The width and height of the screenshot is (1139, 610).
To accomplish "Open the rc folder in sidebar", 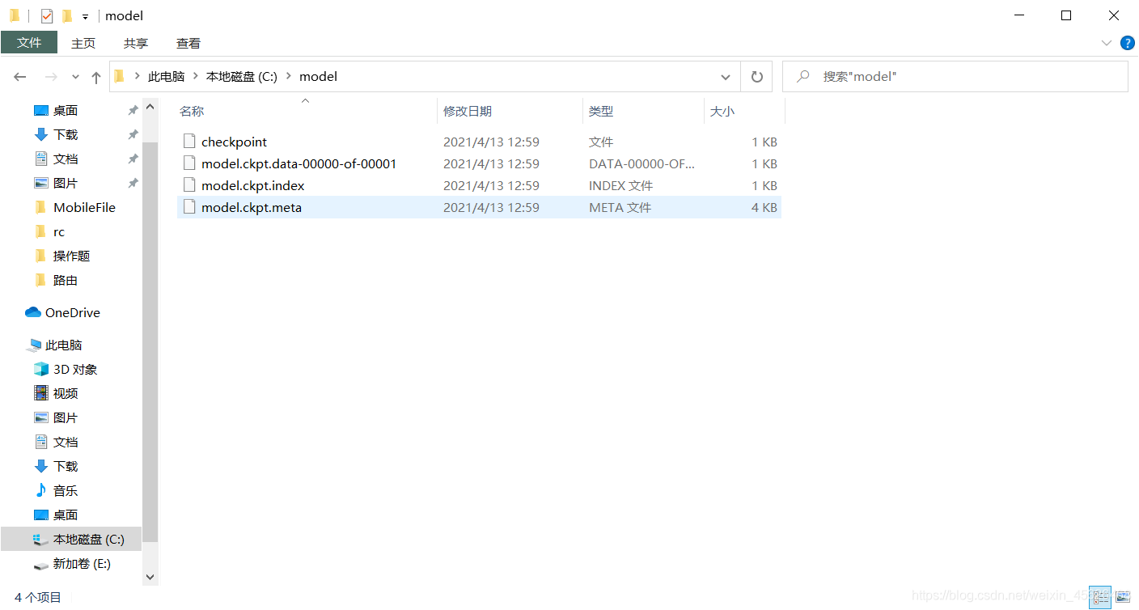I will point(59,231).
